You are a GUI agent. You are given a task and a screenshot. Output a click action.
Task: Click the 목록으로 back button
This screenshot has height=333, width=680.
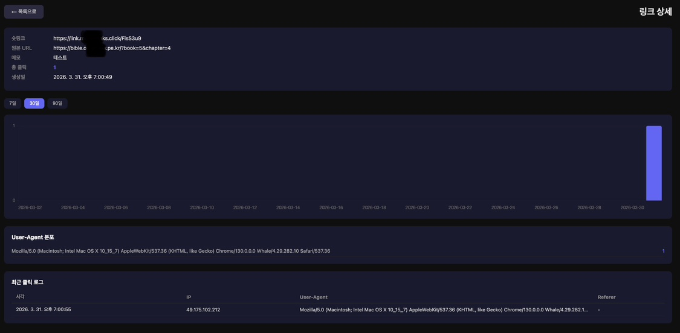click(x=24, y=11)
